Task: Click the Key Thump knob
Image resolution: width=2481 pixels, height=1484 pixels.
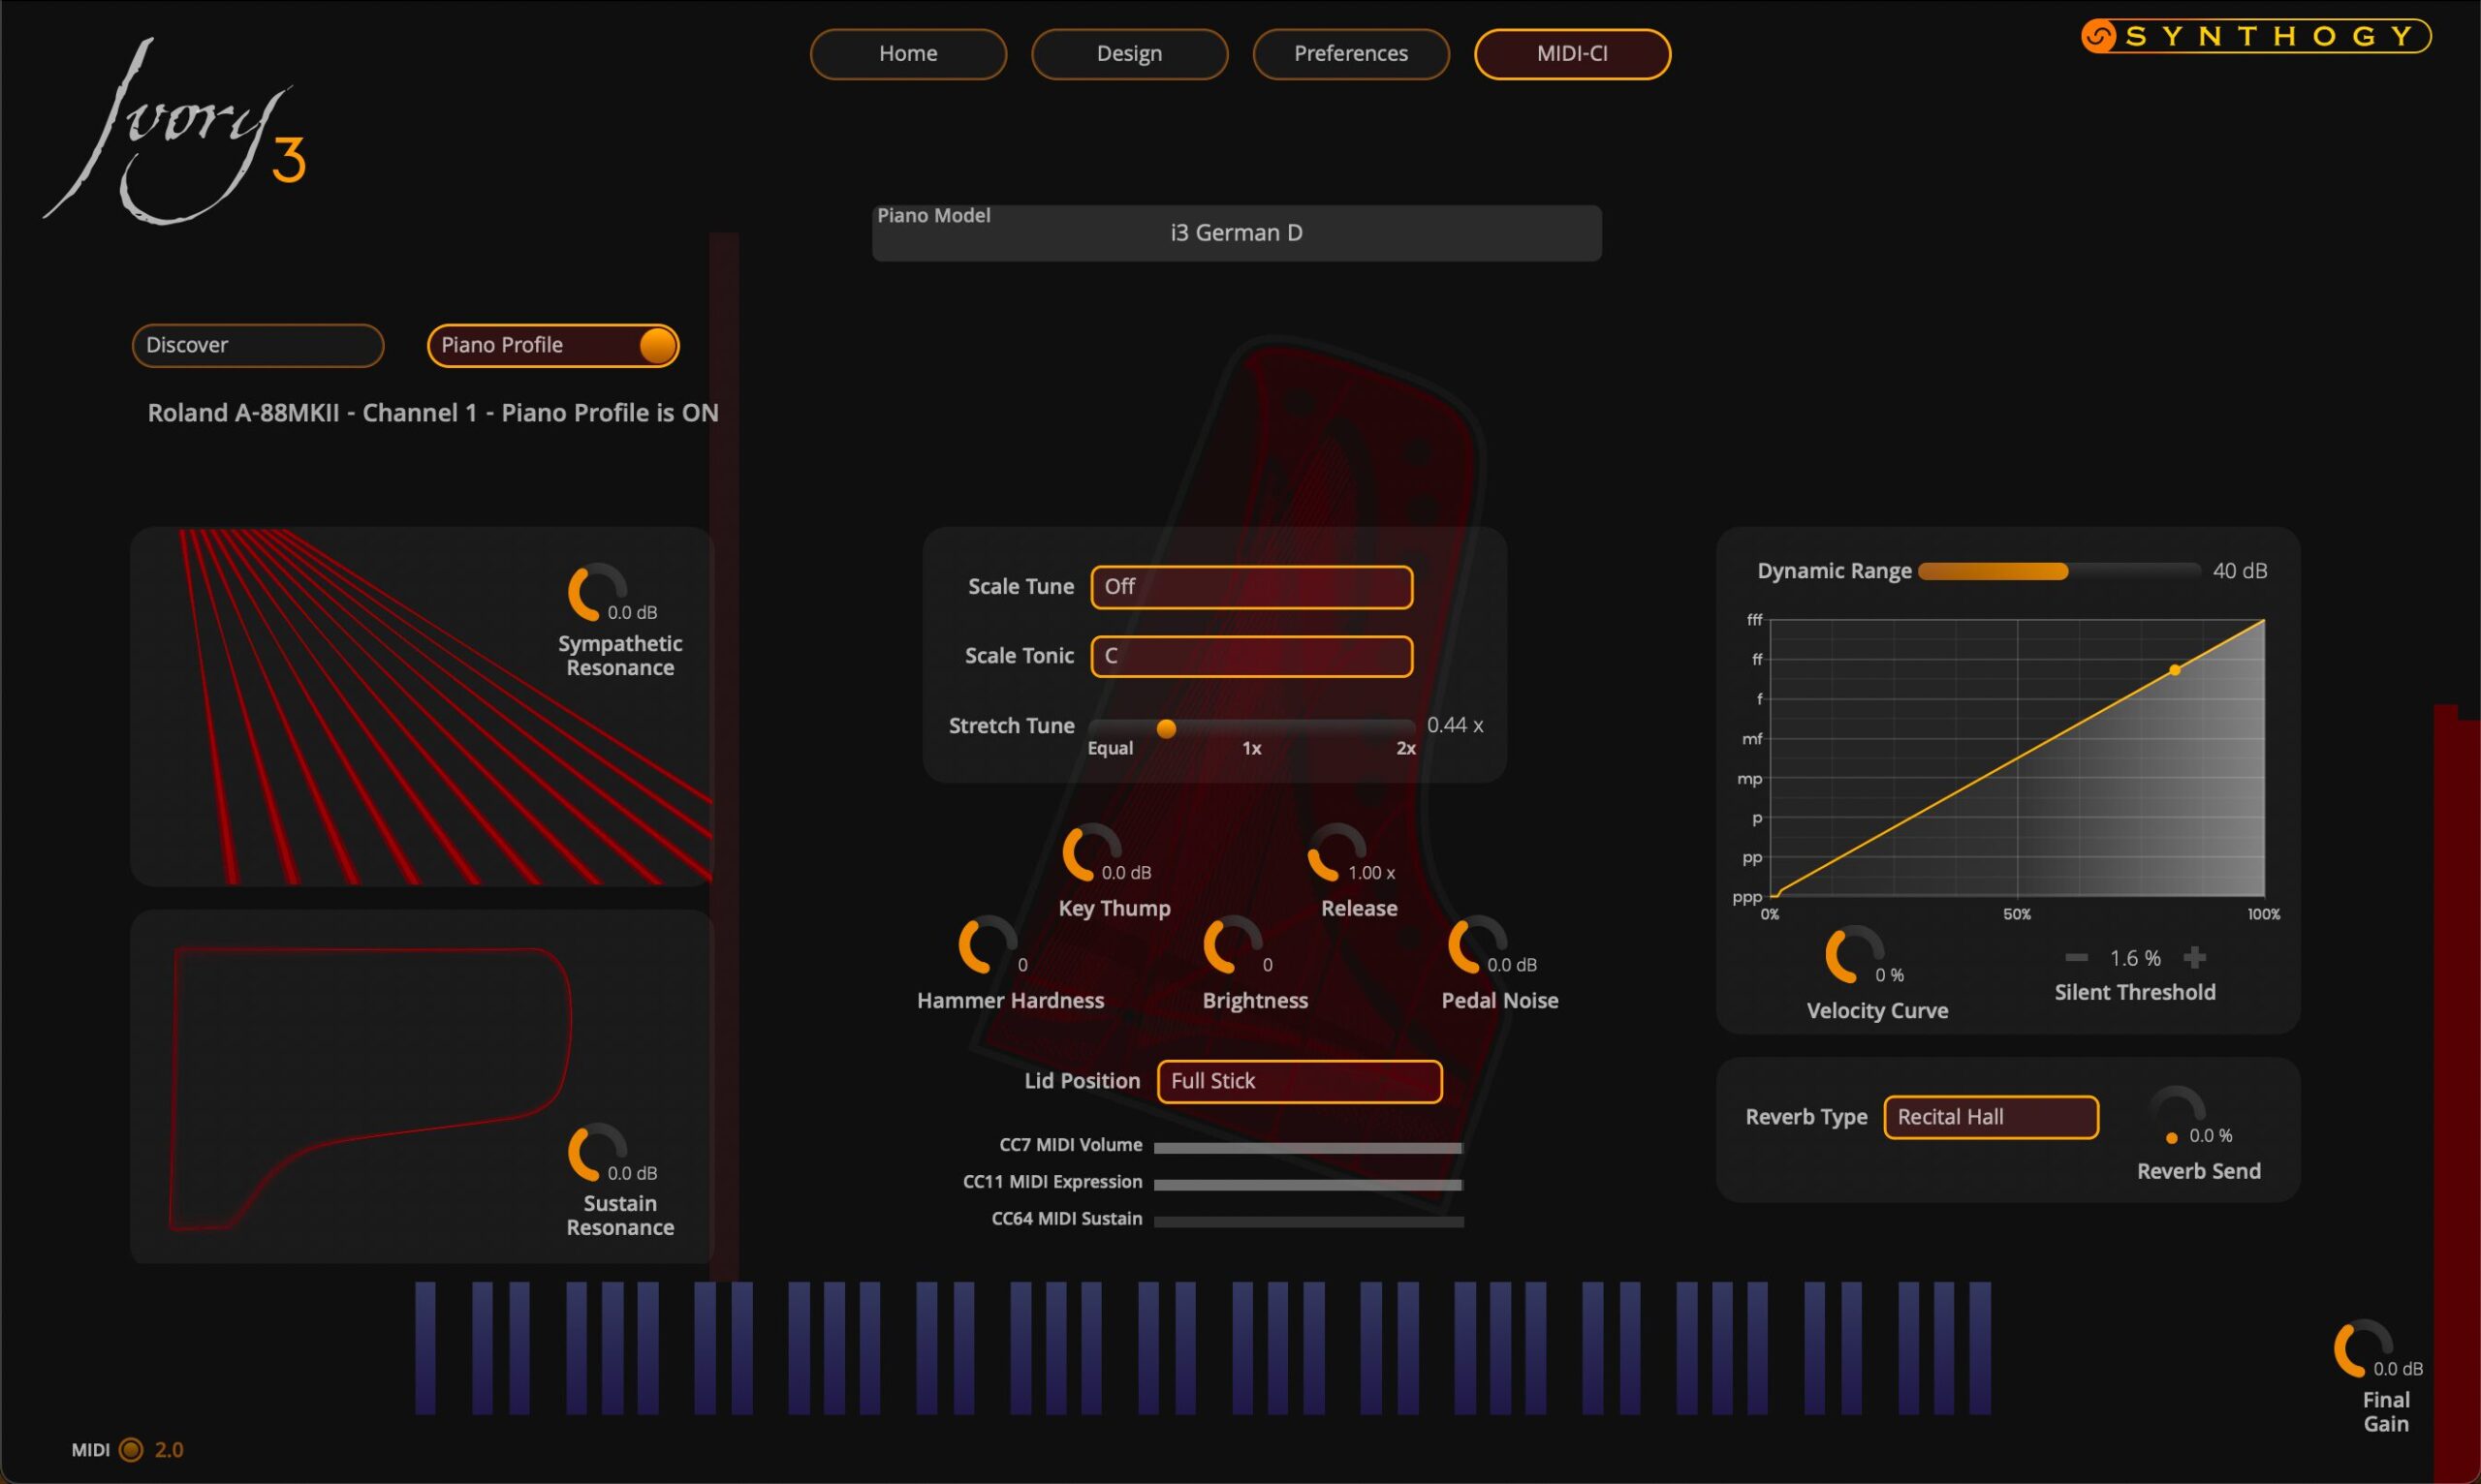Action: coord(1091,852)
